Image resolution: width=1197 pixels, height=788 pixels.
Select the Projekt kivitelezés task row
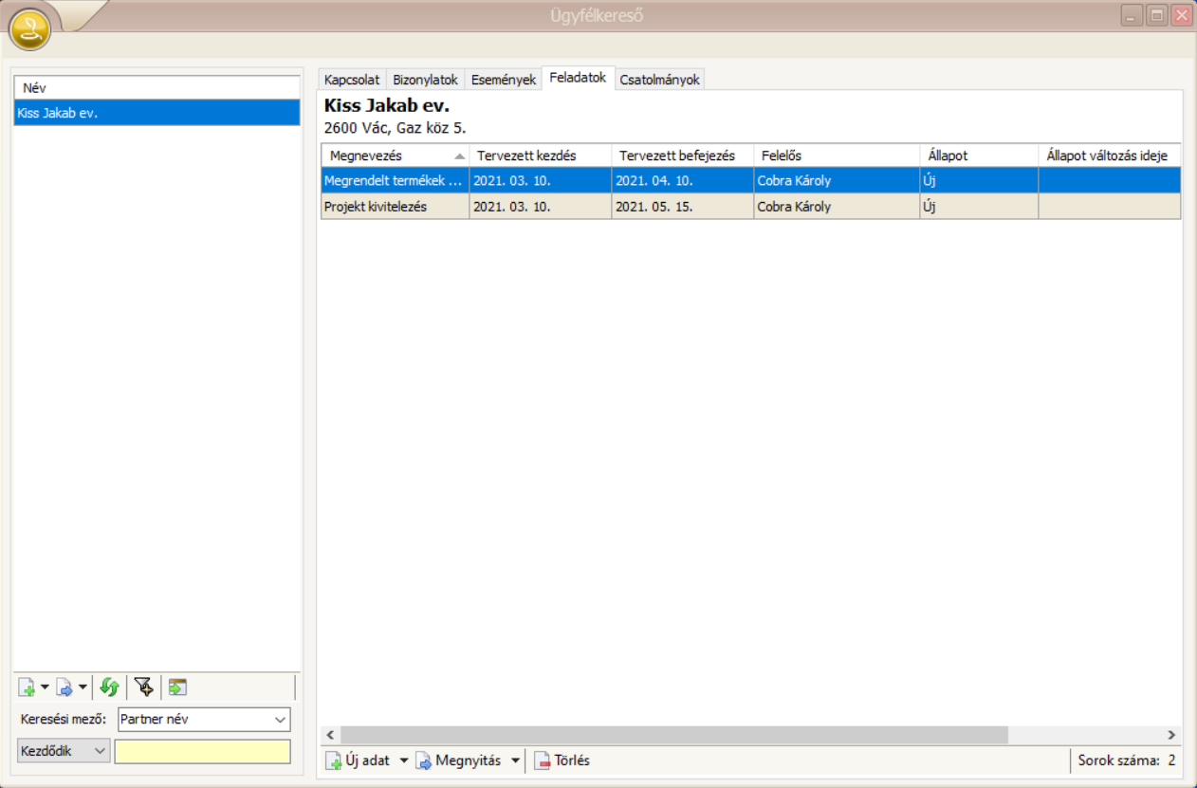pos(751,207)
